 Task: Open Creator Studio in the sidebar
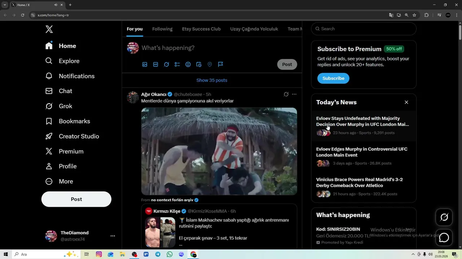pyautogui.click(x=72, y=136)
